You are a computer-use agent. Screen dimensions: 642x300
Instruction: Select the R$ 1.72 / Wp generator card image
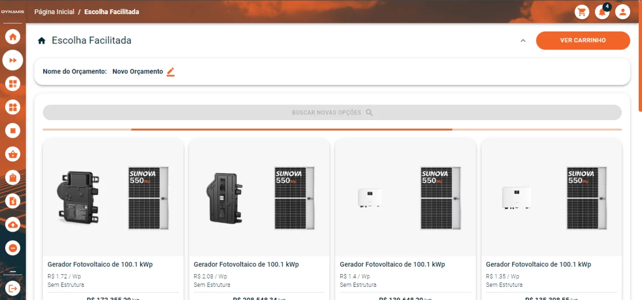coord(113,198)
